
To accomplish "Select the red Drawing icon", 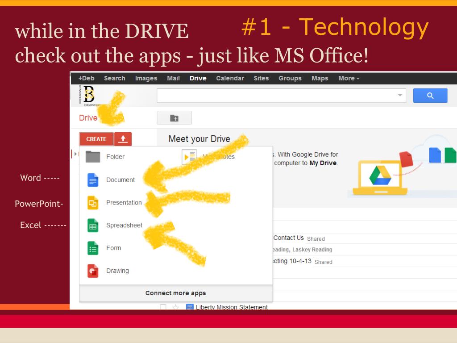I will point(93,271).
